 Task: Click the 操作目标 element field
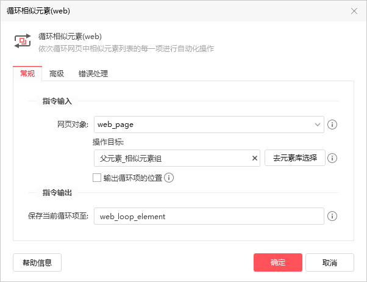click(177, 158)
